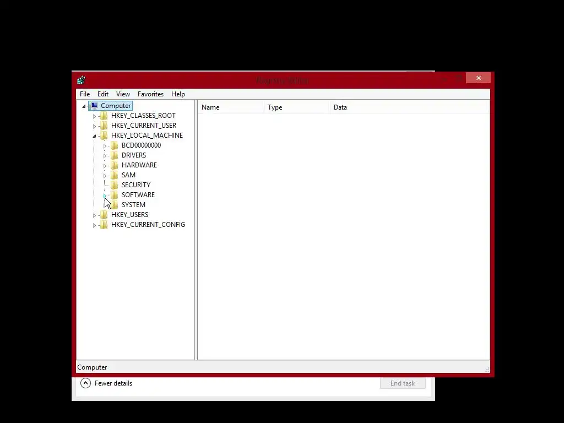The height and width of the screenshot is (423, 564).
Task: Expand the HARDWARE key arrow
Action: point(105,166)
